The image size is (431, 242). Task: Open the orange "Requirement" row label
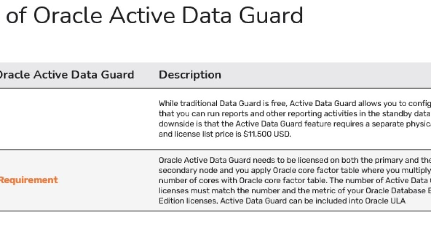point(28,180)
